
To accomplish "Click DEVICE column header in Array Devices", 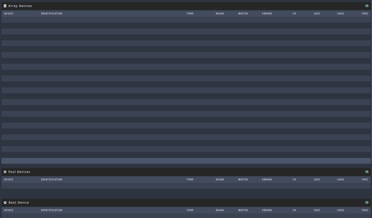I will (9, 13).
